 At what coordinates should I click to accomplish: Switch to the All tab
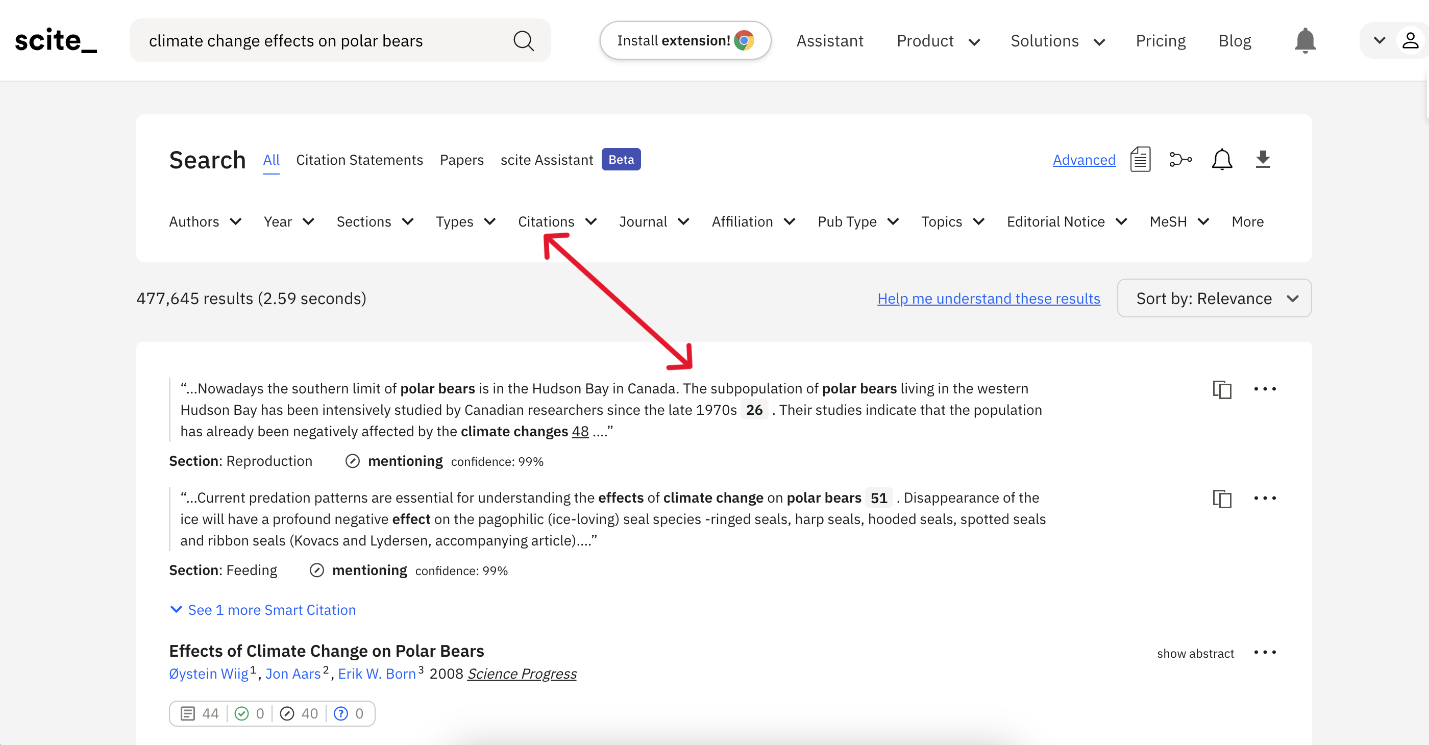click(x=272, y=160)
